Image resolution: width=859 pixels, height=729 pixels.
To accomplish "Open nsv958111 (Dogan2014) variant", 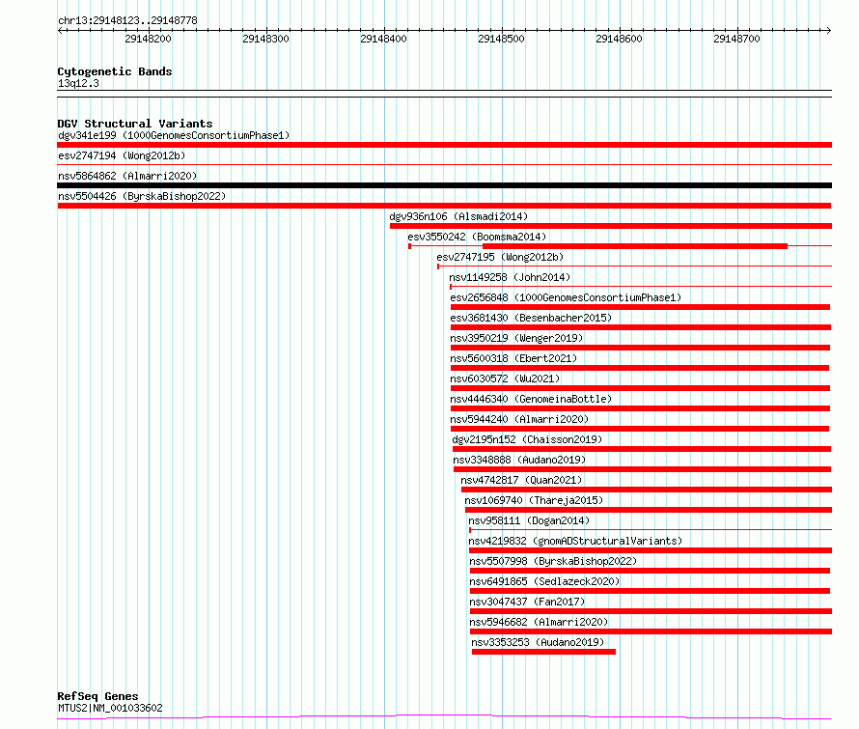I will click(529, 520).
